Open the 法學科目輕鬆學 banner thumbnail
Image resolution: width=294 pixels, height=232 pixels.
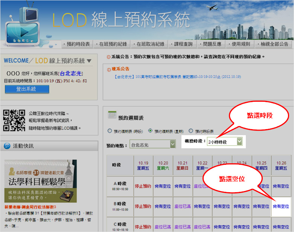pos(41,181)
